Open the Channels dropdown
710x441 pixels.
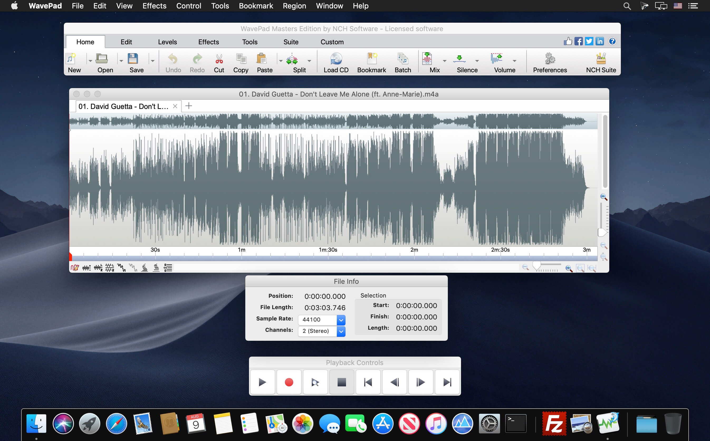point(341,331)
